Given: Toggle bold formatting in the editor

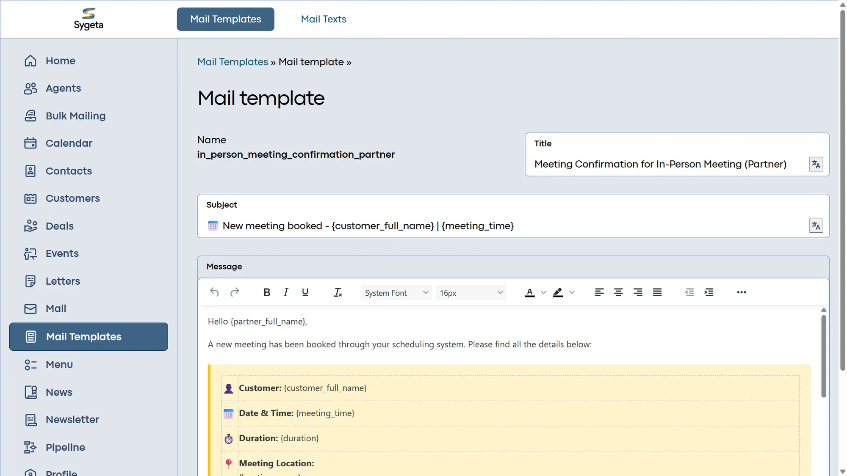Looking at the screenshot, I should coord(267,292).
